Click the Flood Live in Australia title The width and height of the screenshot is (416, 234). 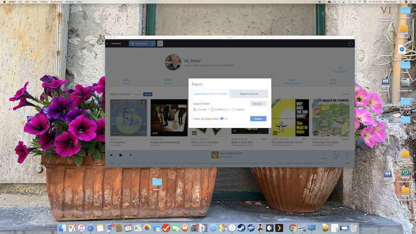tap(204, 142)
